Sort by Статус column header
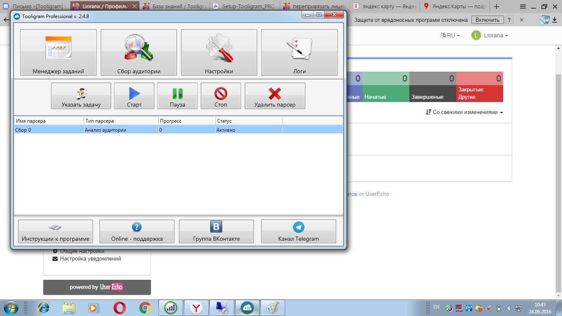 [x=249, y=121]
